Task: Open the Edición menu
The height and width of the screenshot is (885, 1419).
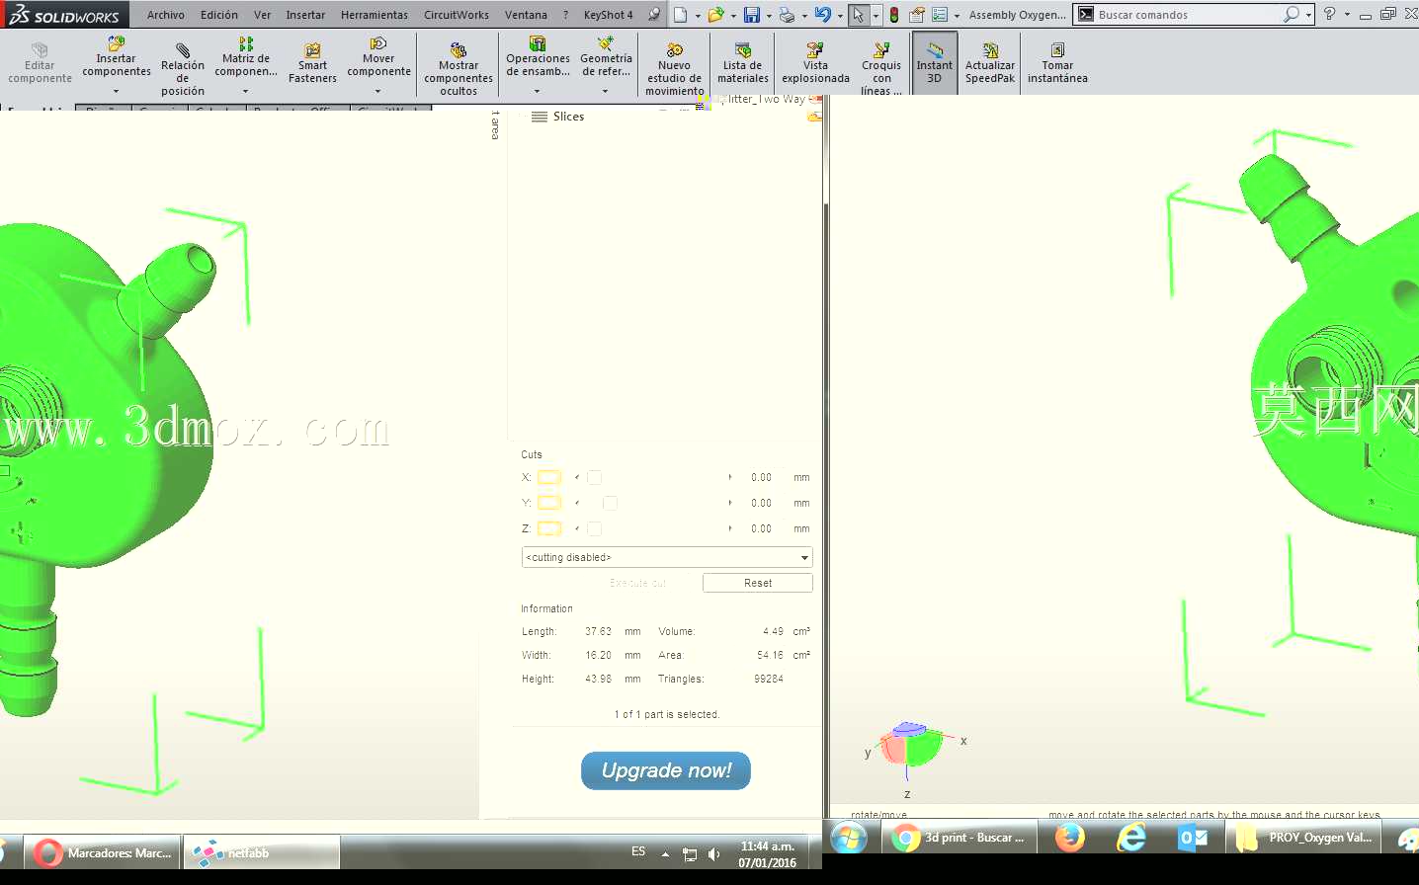Action: click(x=219, y=15)
